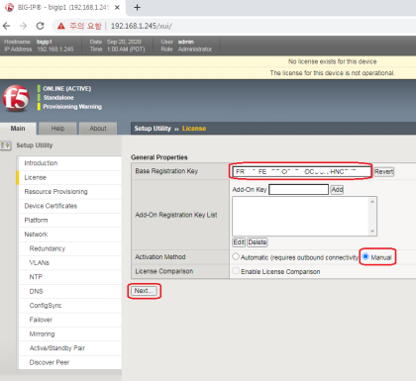Click the Add button for add-on key
The height and width of the screenshot is (381, 416).
click(337, 190)
